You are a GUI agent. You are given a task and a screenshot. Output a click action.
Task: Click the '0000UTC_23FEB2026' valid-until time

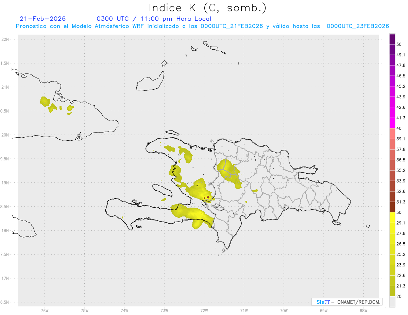[x=358, y=26]
